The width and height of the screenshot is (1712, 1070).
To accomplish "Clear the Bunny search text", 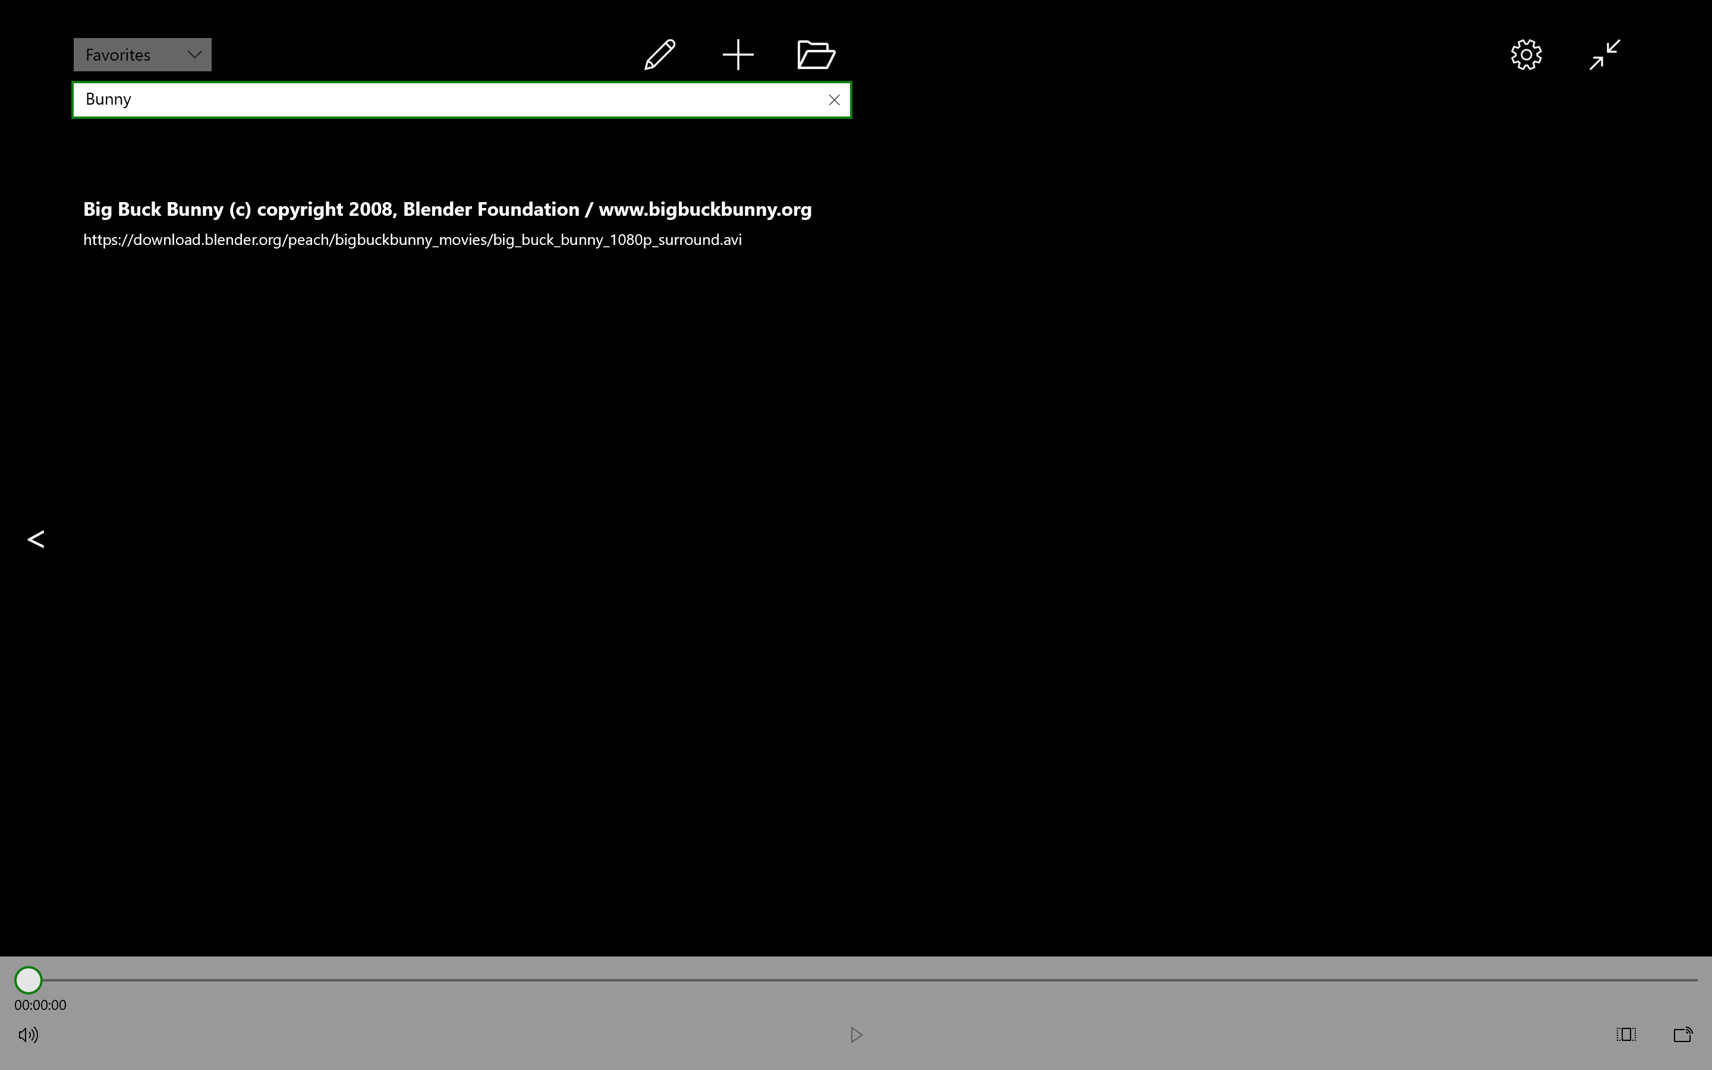I will coord(834,100).
